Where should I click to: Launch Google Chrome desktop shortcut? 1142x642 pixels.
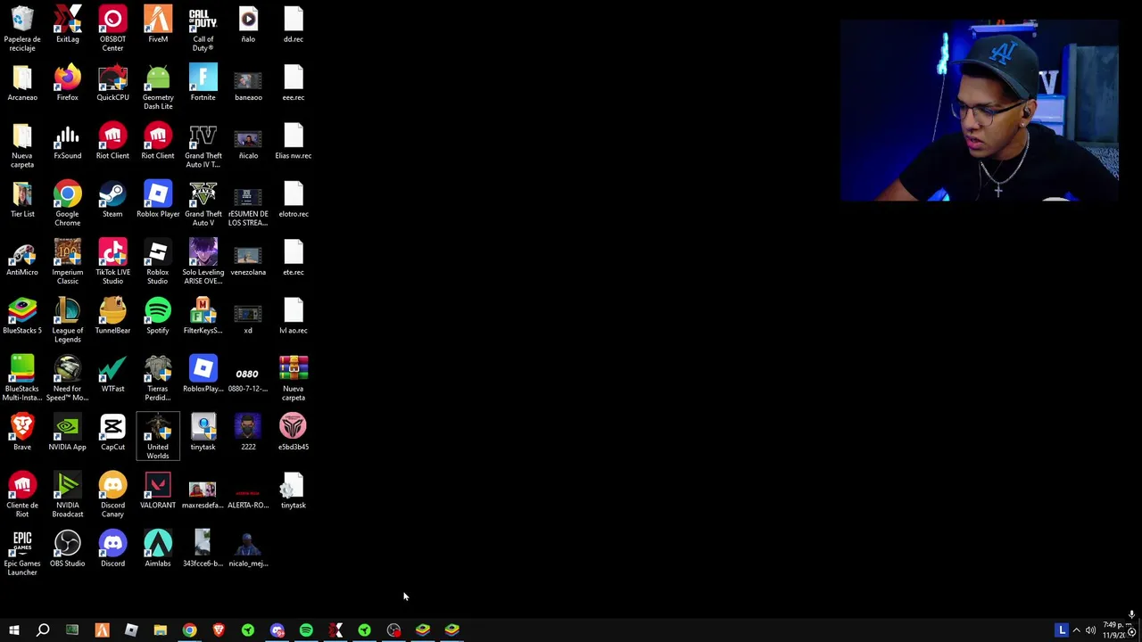point(68,203)
